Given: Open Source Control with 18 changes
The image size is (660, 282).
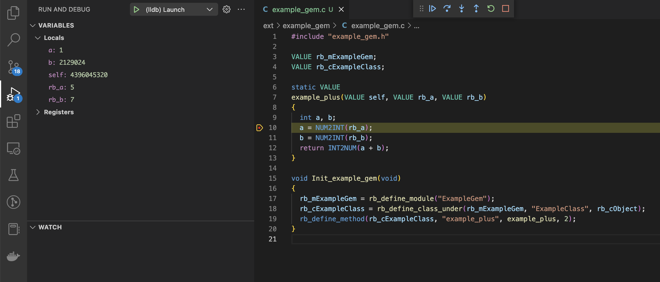Looking at the screenshot, I should (x=13, y=67).
